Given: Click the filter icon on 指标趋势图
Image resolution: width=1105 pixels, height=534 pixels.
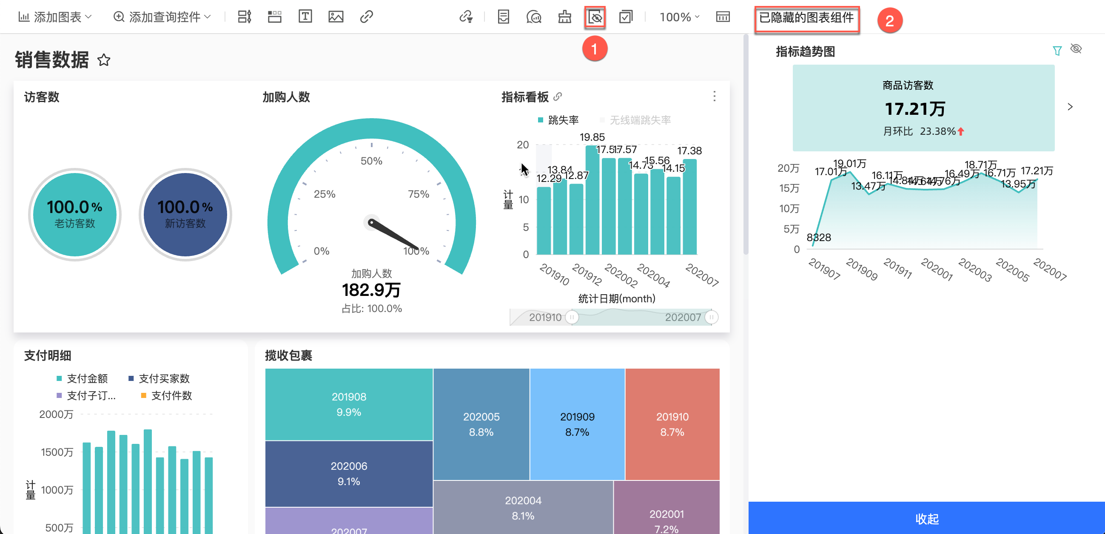Looking at the screenshot, I should click(x=1057, y=51).
